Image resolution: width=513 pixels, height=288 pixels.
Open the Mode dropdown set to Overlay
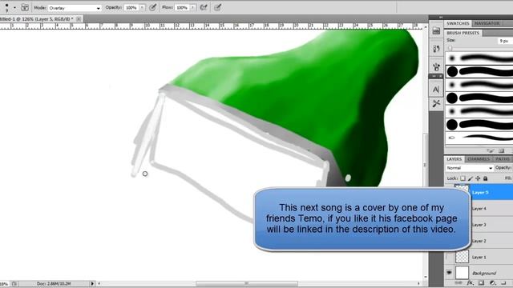click(x=75, y=7)
